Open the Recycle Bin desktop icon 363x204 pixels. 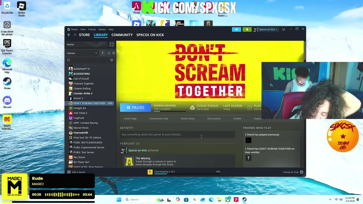(7, 8)
